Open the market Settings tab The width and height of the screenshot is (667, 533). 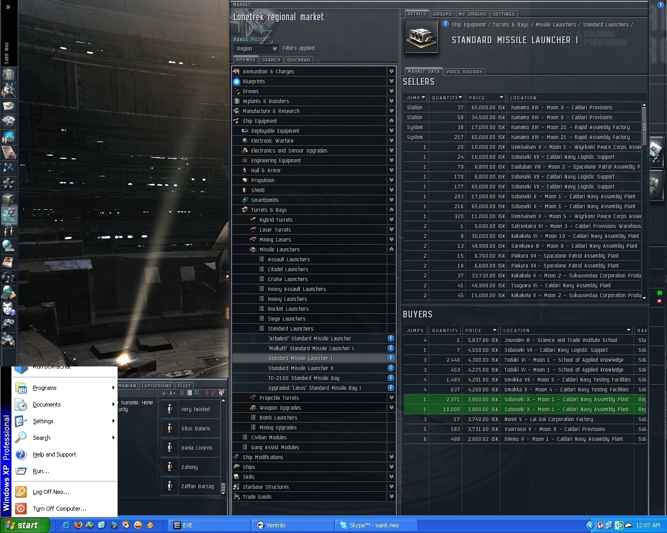504,14
